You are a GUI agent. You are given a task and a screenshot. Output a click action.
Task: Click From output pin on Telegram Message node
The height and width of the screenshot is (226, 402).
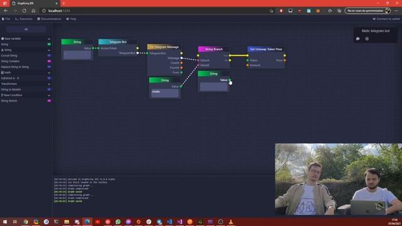[x=182, y=73]
